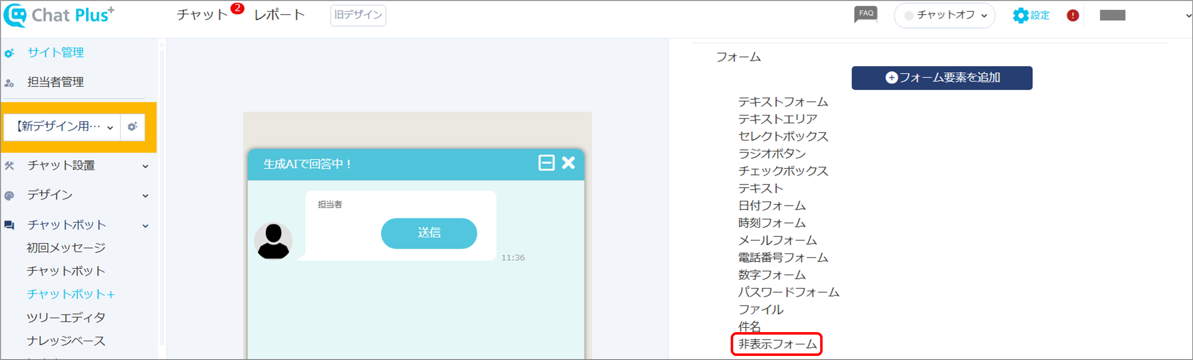Select パスワードフォーム form element
This screenshot has height=360, width=1193.
tap(788, 292)
